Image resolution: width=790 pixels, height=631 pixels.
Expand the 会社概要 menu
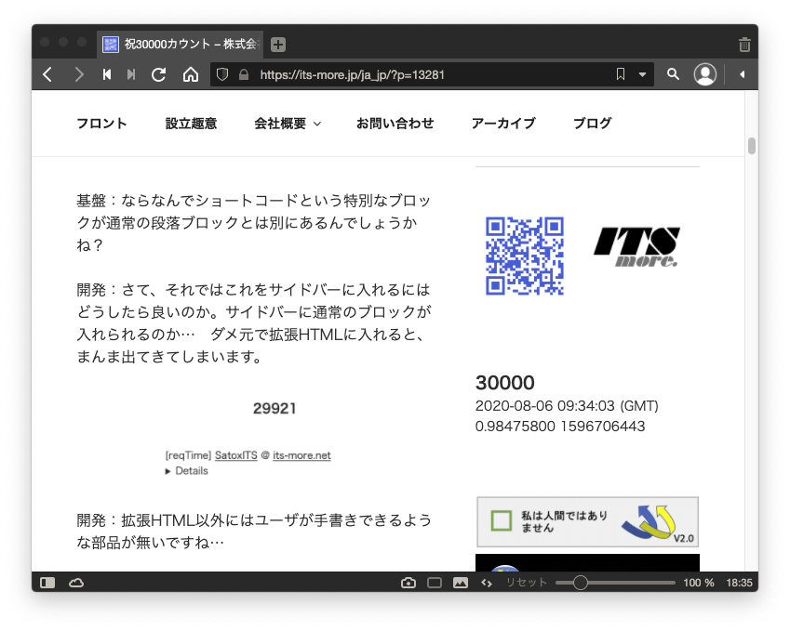(x=288, y=124)
